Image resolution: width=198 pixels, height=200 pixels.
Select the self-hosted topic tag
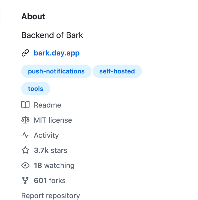click(117, 71)
